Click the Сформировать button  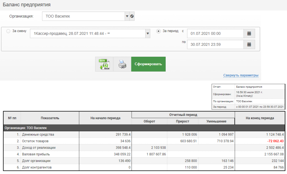pos(148,64)
